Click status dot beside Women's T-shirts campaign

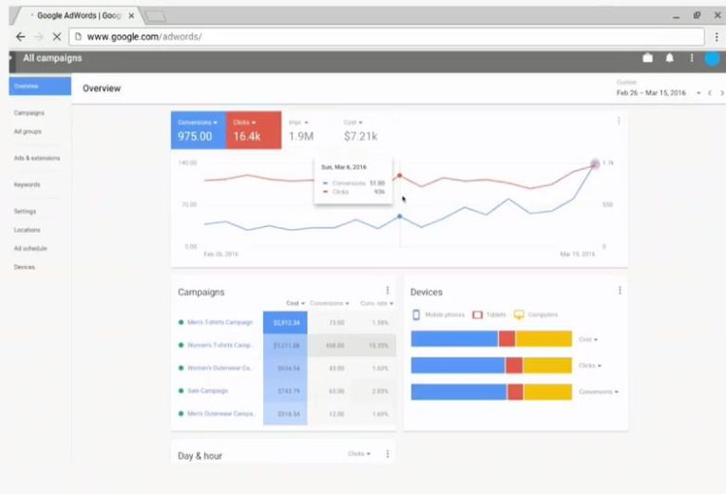point(181,345)
